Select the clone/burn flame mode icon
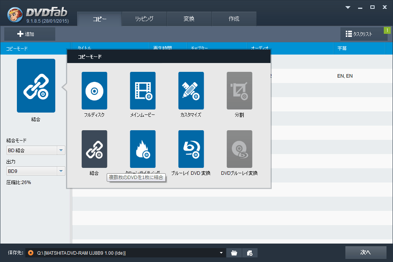393x262 pixels. pyautogui.click(x=143, y=149)
